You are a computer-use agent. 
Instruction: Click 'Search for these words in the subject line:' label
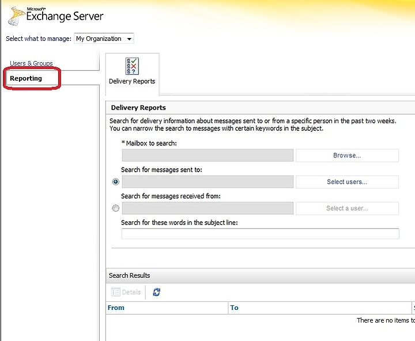[x=179, y=222]
